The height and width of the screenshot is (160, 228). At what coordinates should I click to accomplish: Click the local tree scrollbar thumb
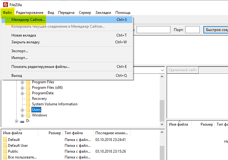pyautogui.click(x=162, y=111)
